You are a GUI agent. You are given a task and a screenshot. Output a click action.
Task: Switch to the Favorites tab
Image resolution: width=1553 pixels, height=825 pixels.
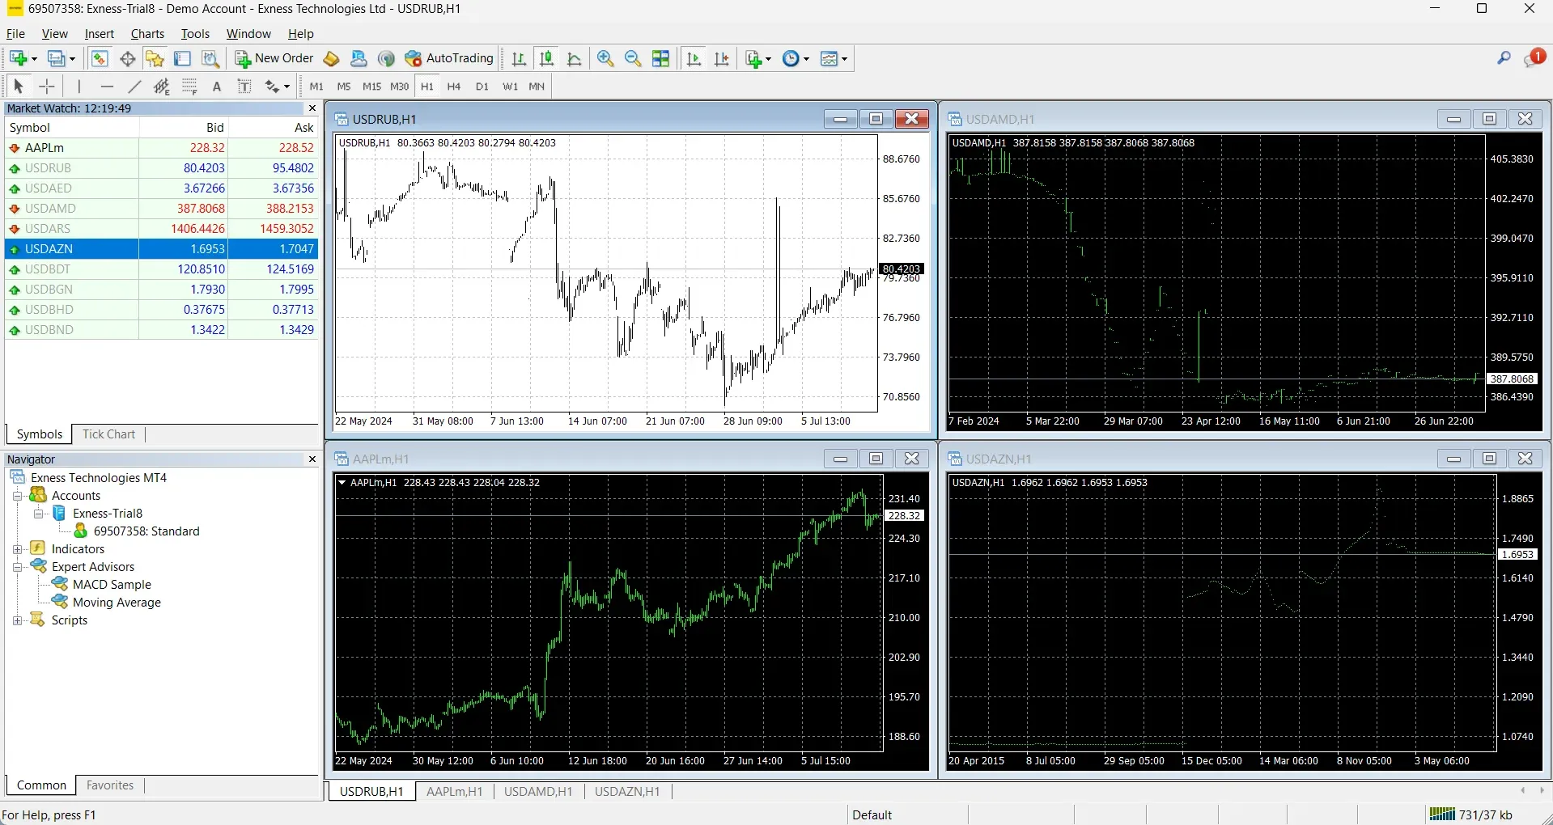(x=110, y=785)
